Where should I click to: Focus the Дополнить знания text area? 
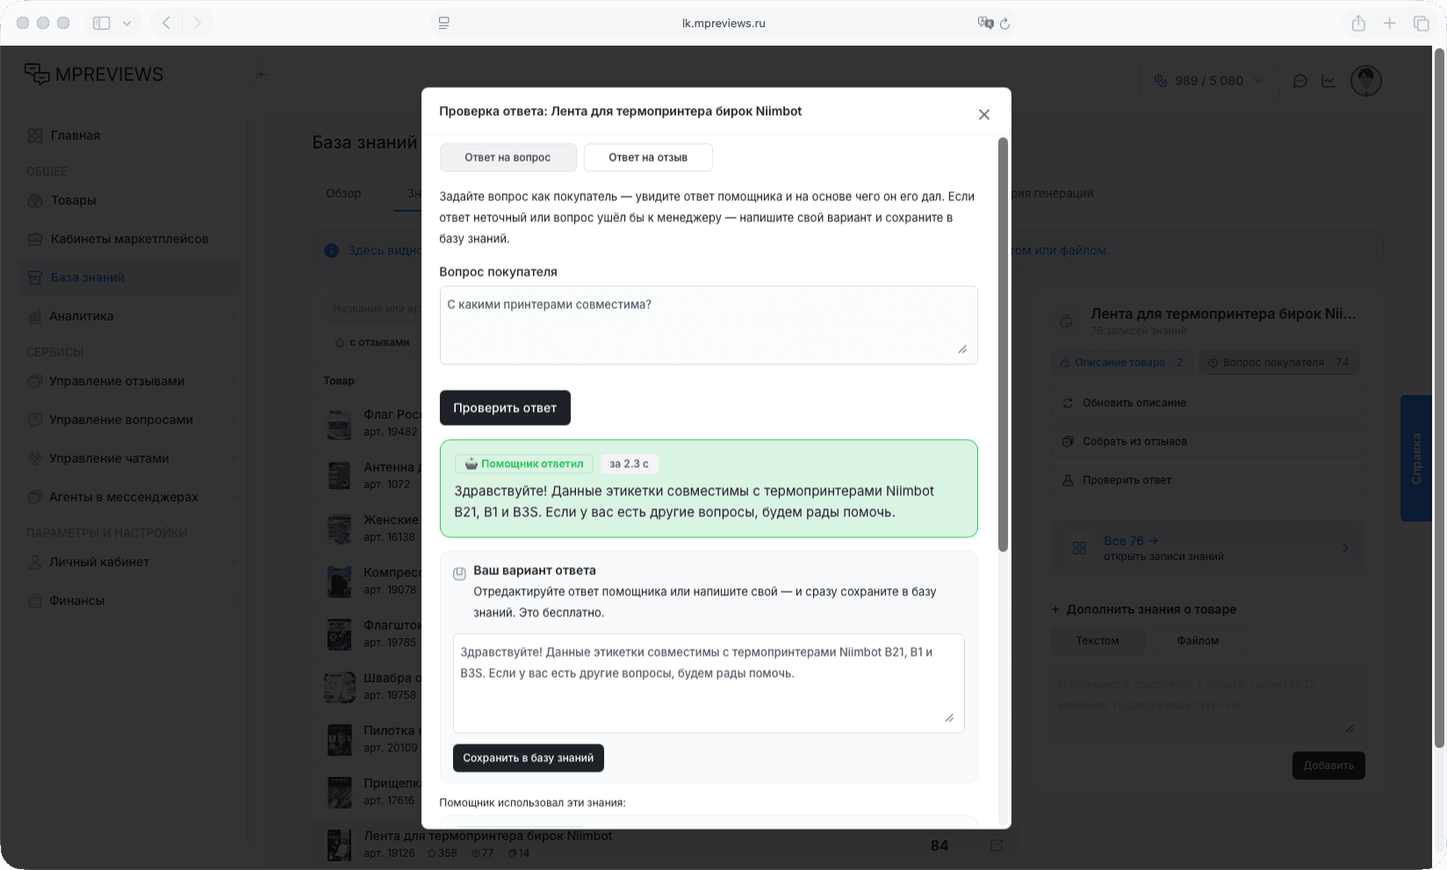pos(1208,704)
